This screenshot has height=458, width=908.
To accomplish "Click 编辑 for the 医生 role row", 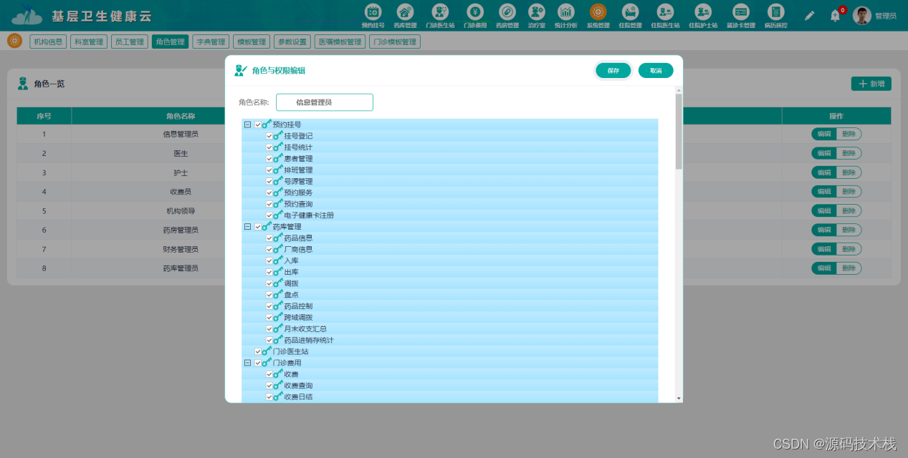I will coord(824,153).
